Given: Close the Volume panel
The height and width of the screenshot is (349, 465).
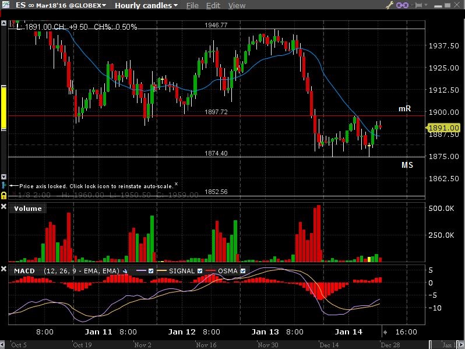Looking at the screenshot, I should pyautogui.click(x=4, y=207).
